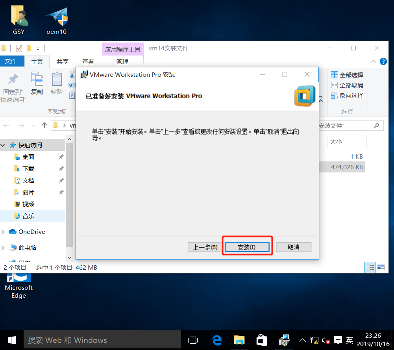Click the 搜索 Web 和 Windows search box

point(102,340)
